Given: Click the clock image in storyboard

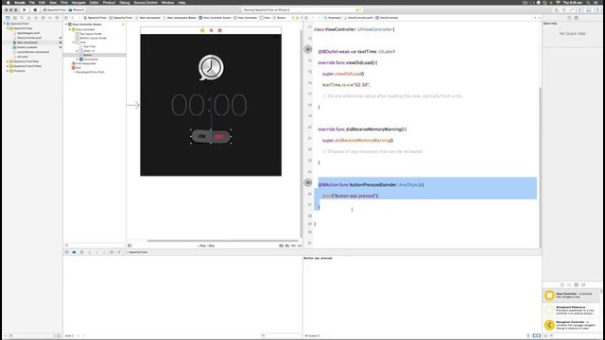Looking at the screenshot, I should point(211,67).
